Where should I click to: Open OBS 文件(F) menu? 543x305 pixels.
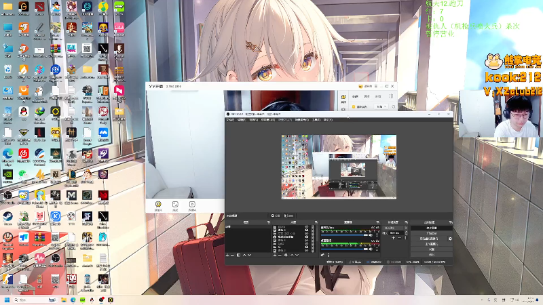click(x=230, y=120)
